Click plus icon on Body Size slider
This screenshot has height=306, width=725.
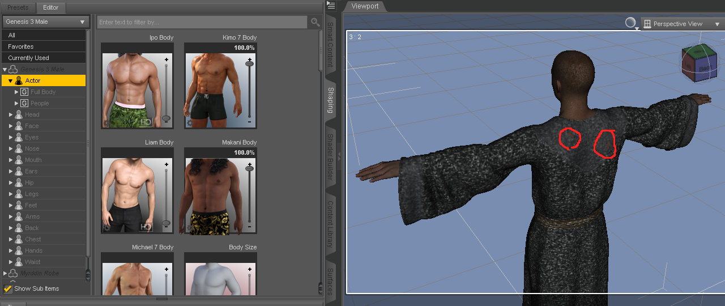249,269
